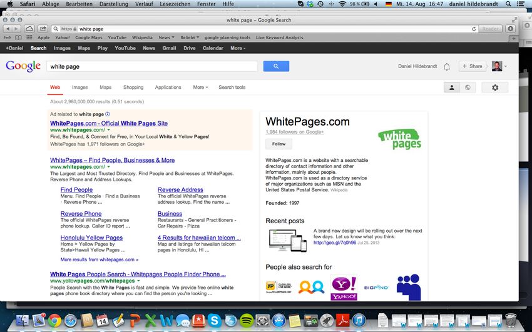Open More results from whitepages.com
Screen dimensions: 532x332
tap(100, 259)
